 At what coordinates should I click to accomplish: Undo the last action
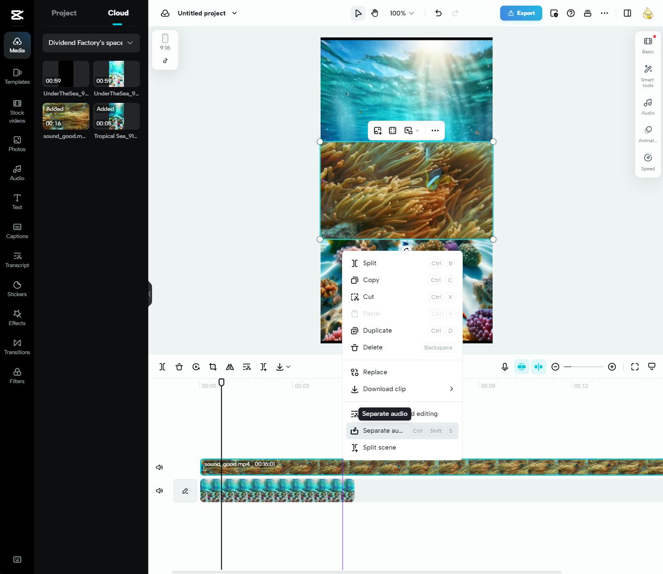click(438, 13)
